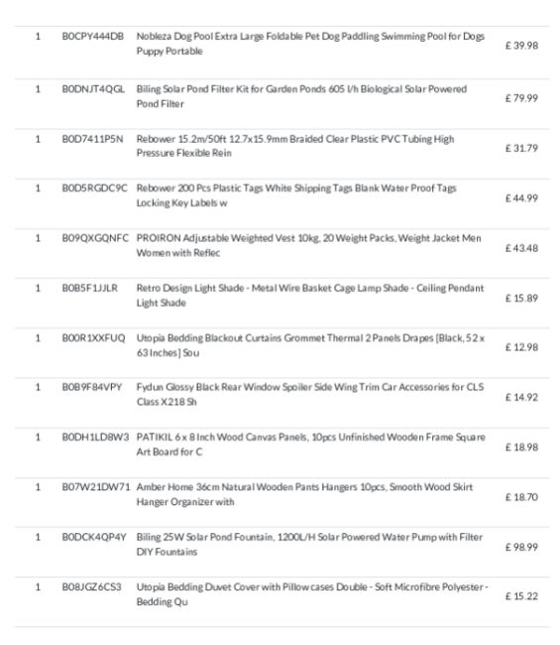Open the Biling 25W Solar Pond Fountain item
This screenshot has height=645, width=560.
tap(309, 544)
